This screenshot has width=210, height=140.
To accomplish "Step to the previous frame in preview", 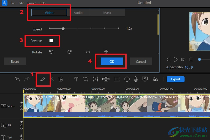I will [168, 59].
